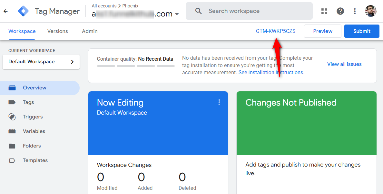Click the Tag Manager title text
This screenshot has height=194, width=383.
click(x=57, y=11)
